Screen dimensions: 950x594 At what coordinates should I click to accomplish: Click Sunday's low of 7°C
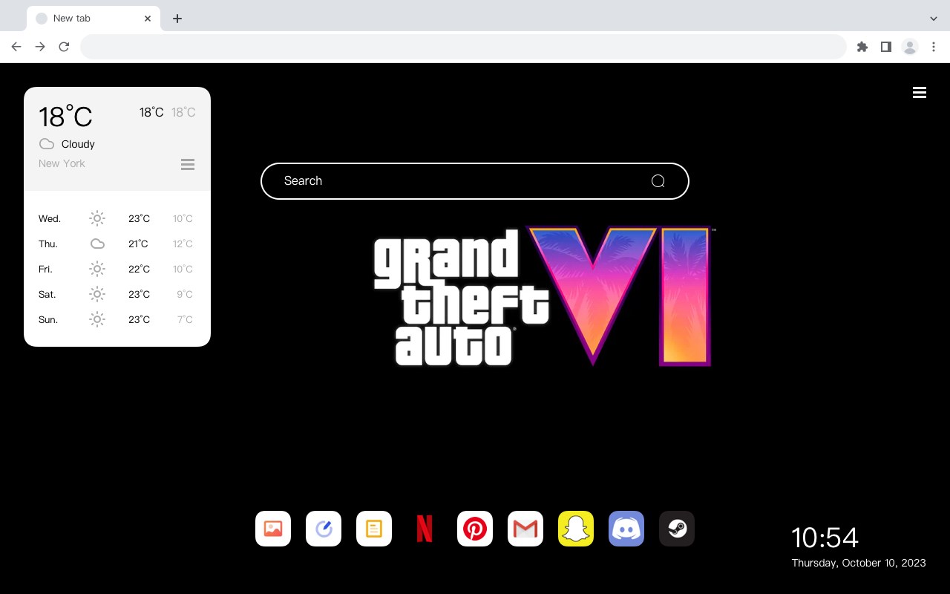pos(185,319)
